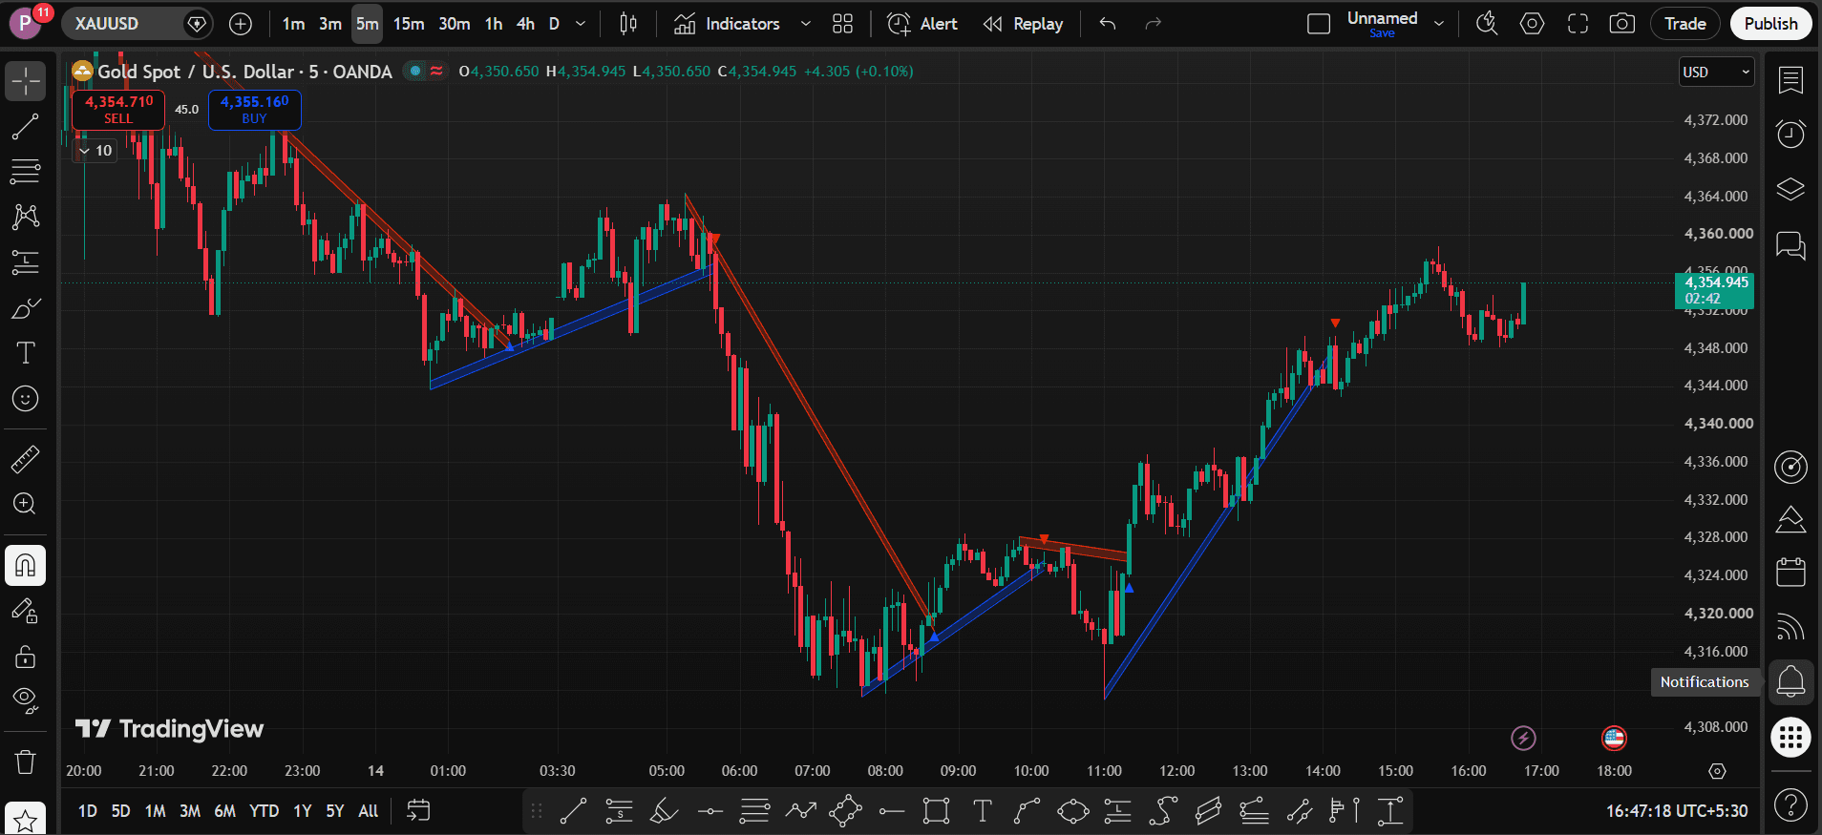
Task: Open the brush drawing tool
Action: tap(26, 308)
